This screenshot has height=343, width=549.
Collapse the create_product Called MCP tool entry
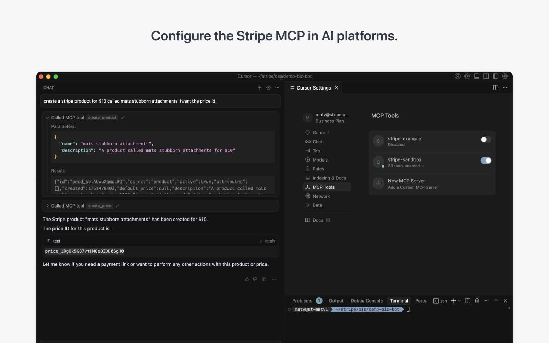(48, 117)
